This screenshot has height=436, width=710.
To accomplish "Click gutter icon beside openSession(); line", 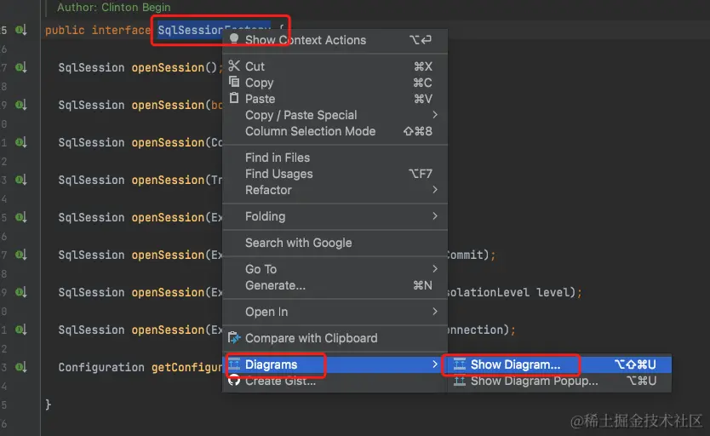I will click(x=20, y=67).
